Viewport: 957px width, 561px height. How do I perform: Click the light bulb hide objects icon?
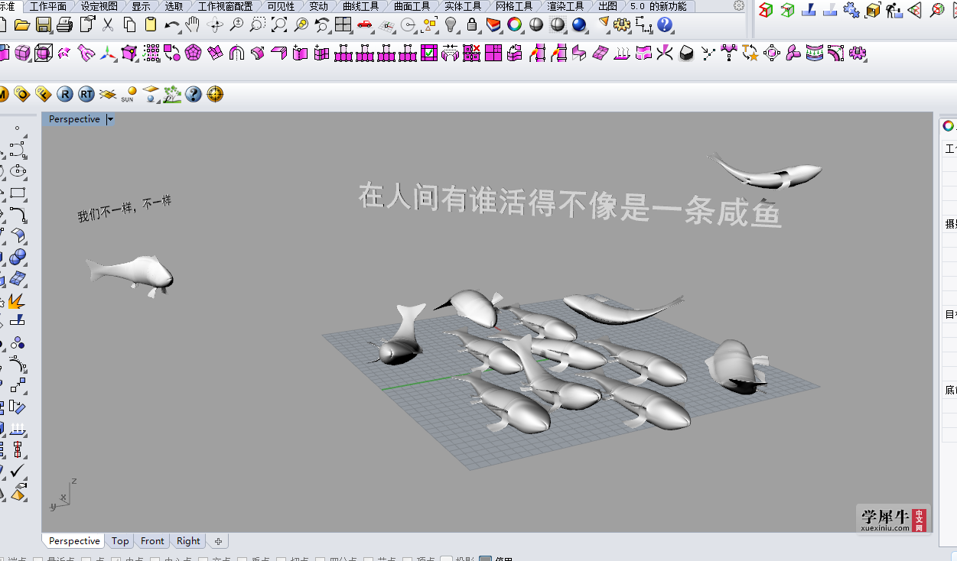(451, 24)
